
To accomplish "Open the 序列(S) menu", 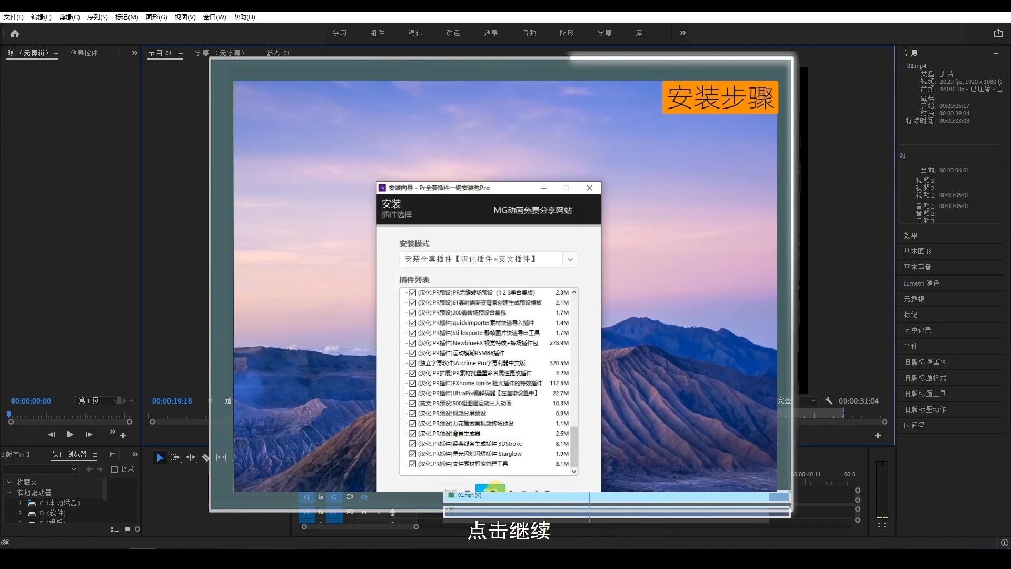I will (x=97, y=17).
